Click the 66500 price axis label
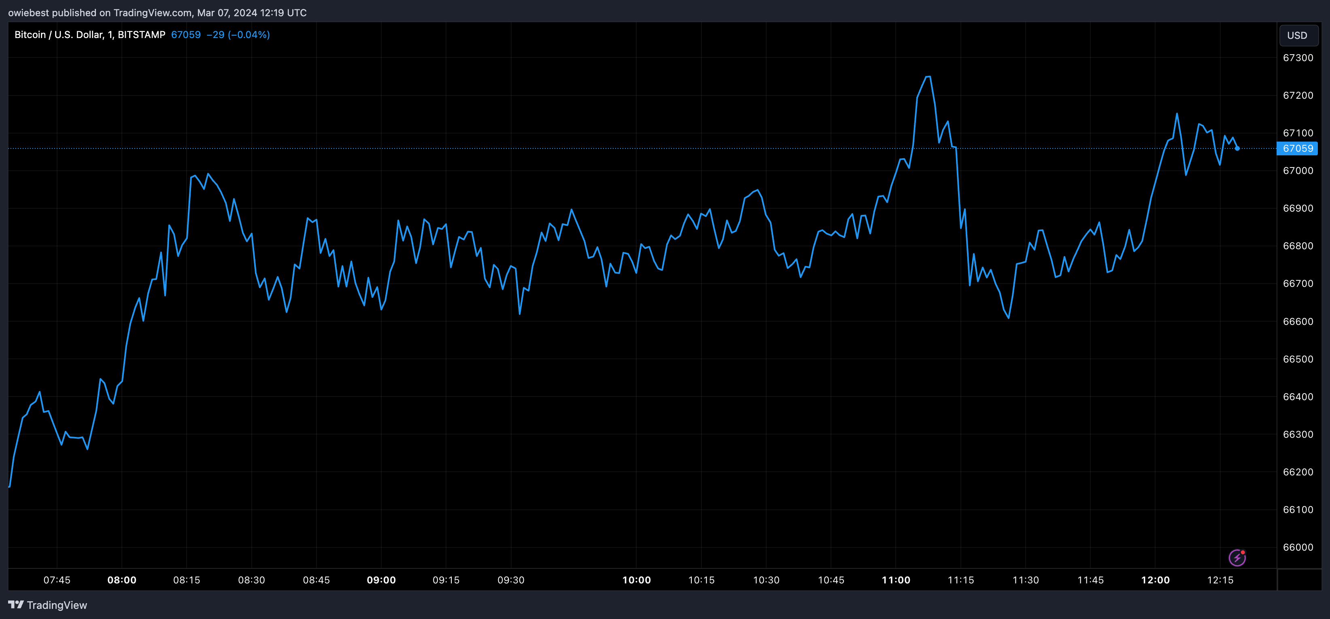The height and width of the screenshot is (619, 1330). coord(1298,359)
